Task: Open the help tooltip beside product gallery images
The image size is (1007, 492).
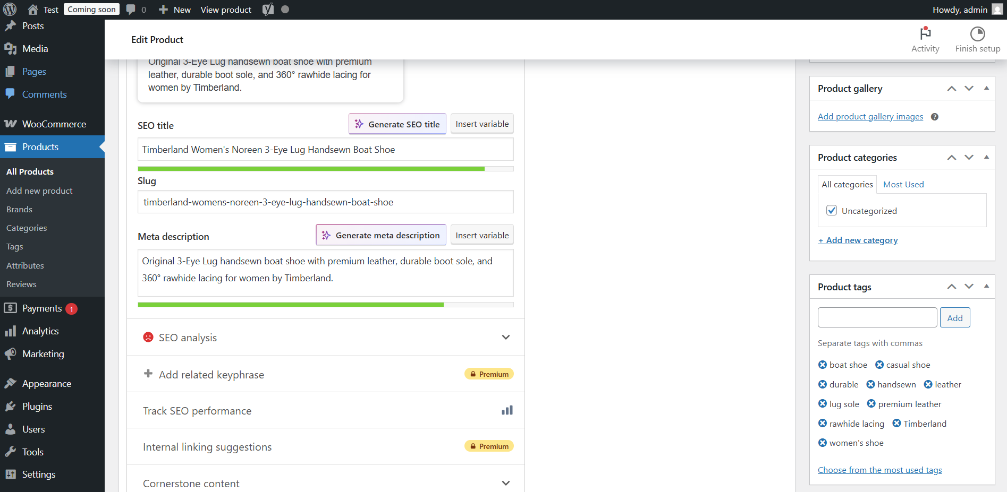Action: (935, 116)
